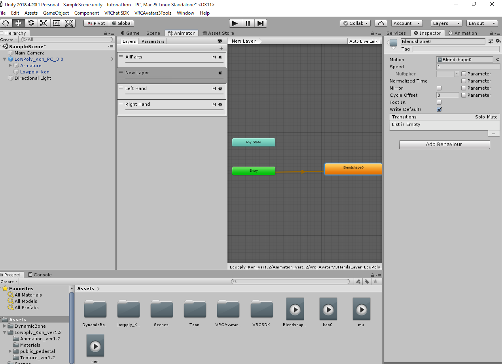
Task: Select the Scale tool
Action: pyautogui.click(x=44, y=23)
